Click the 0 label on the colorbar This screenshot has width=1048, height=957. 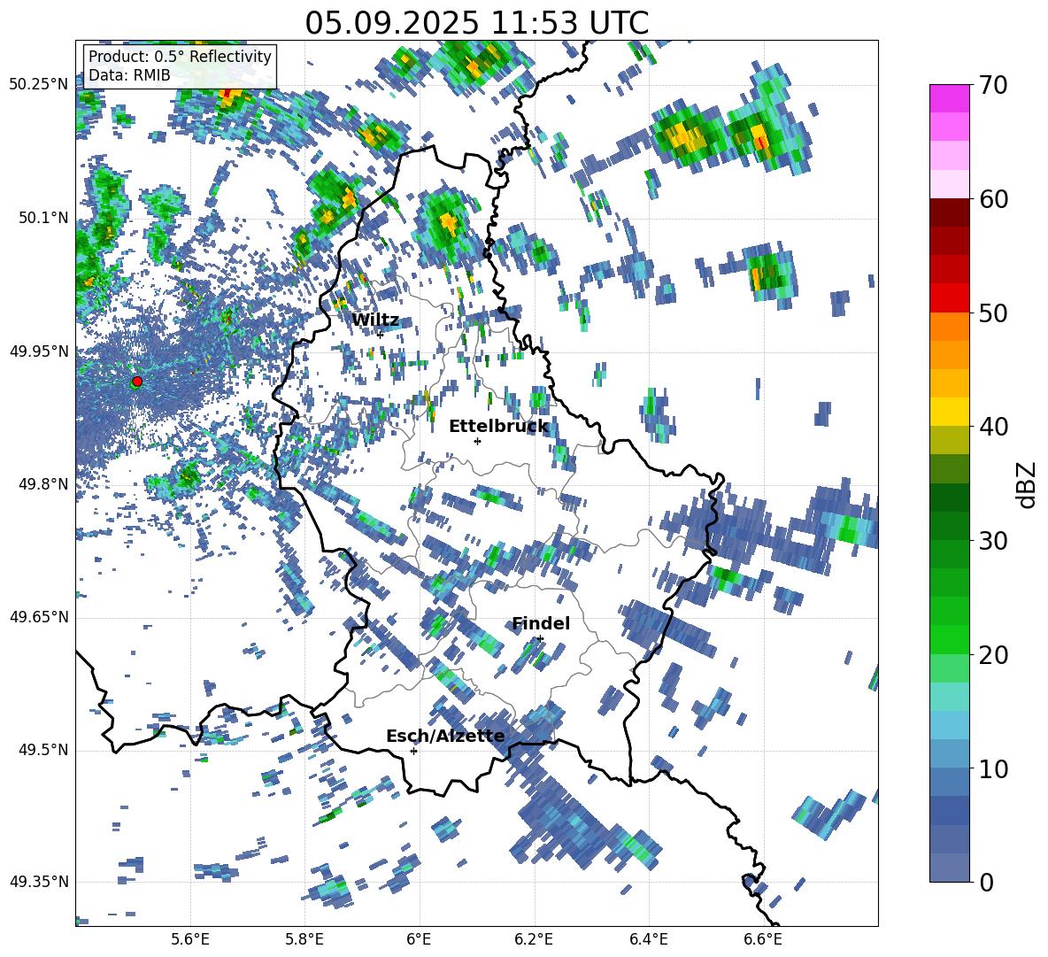click(986, 883)
